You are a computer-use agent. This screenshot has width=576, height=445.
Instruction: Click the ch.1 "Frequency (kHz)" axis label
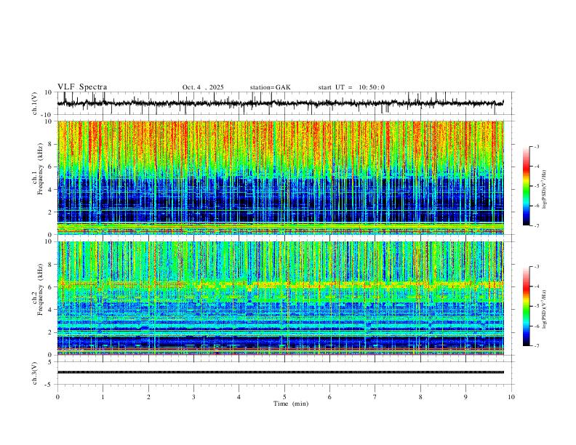click(x=41, y=169)
